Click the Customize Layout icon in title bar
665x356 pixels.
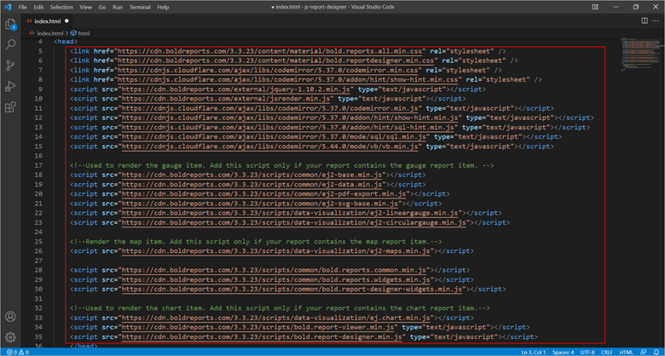point(595,7)
